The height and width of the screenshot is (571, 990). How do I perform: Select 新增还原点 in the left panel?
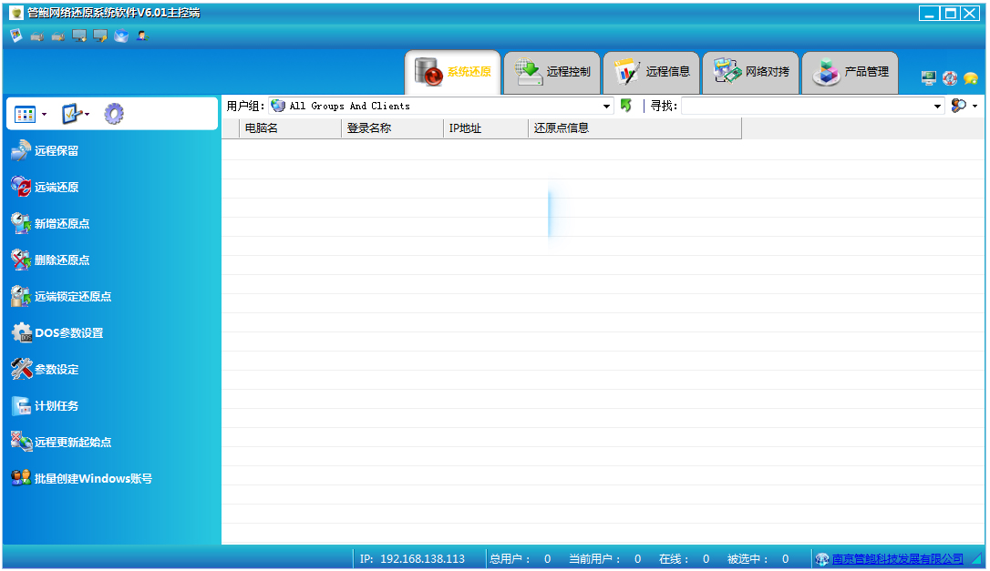pyautogui.click(x=61, y=224)
